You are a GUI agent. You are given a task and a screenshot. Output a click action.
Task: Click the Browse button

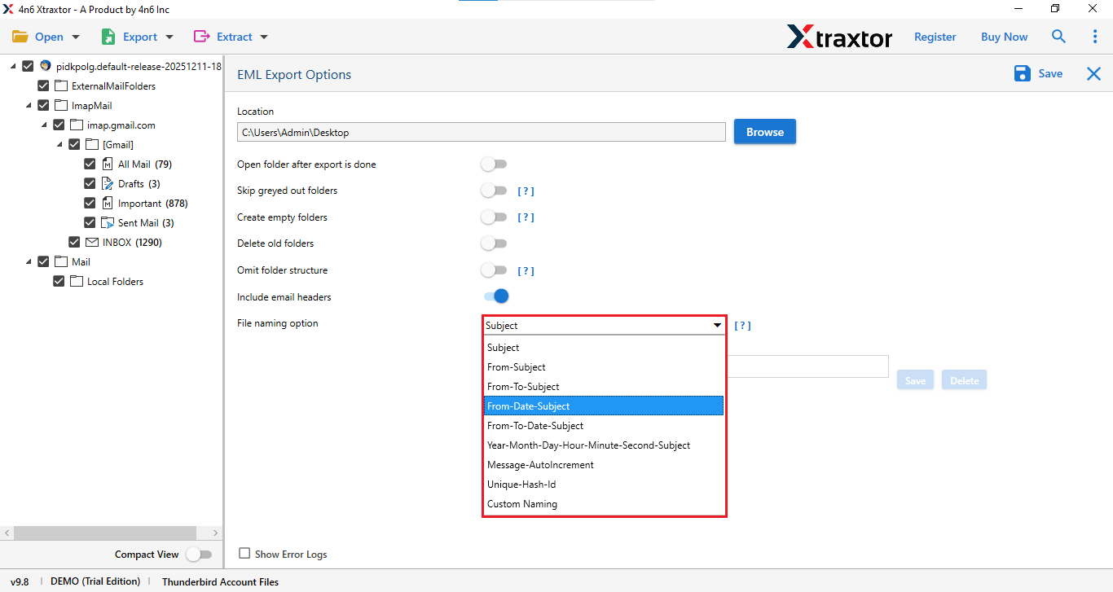pyautogui.click(x=764, y=131)
